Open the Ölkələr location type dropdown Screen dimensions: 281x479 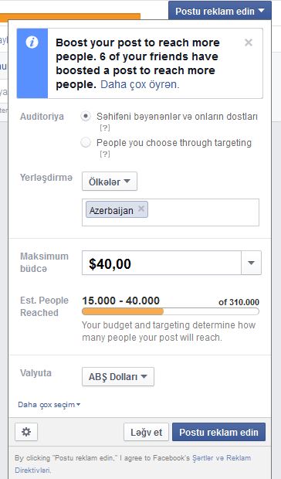click(110, 182)
